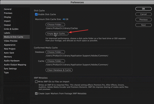Click Cancel button
This screenshot has width=154, height=104.
143,14
